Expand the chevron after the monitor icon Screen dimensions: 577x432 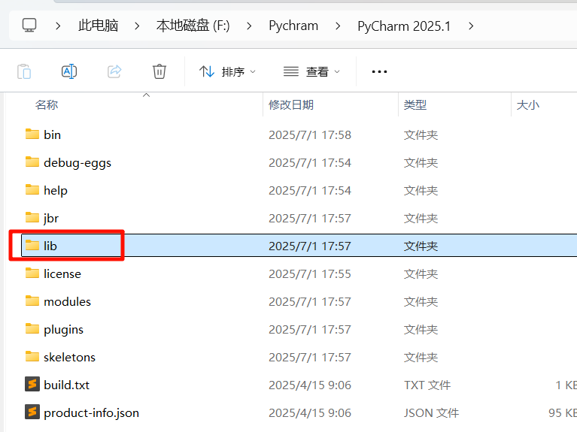point(58,26)
